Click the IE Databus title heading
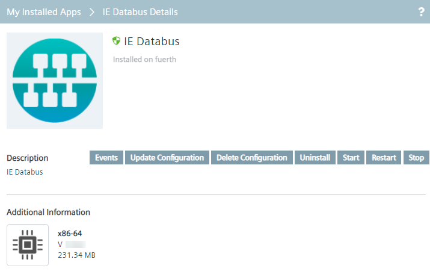430x274 pixels. click(x=152, y=42)
